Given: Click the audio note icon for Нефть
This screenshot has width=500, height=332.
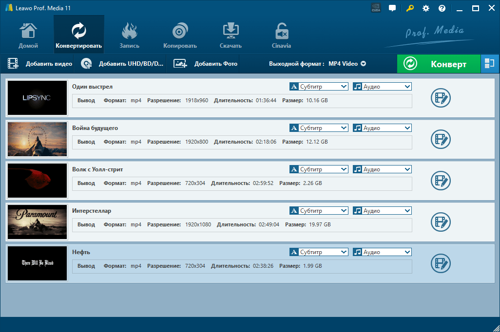Looking at the screenshot, I should click(x=358, y=252).
